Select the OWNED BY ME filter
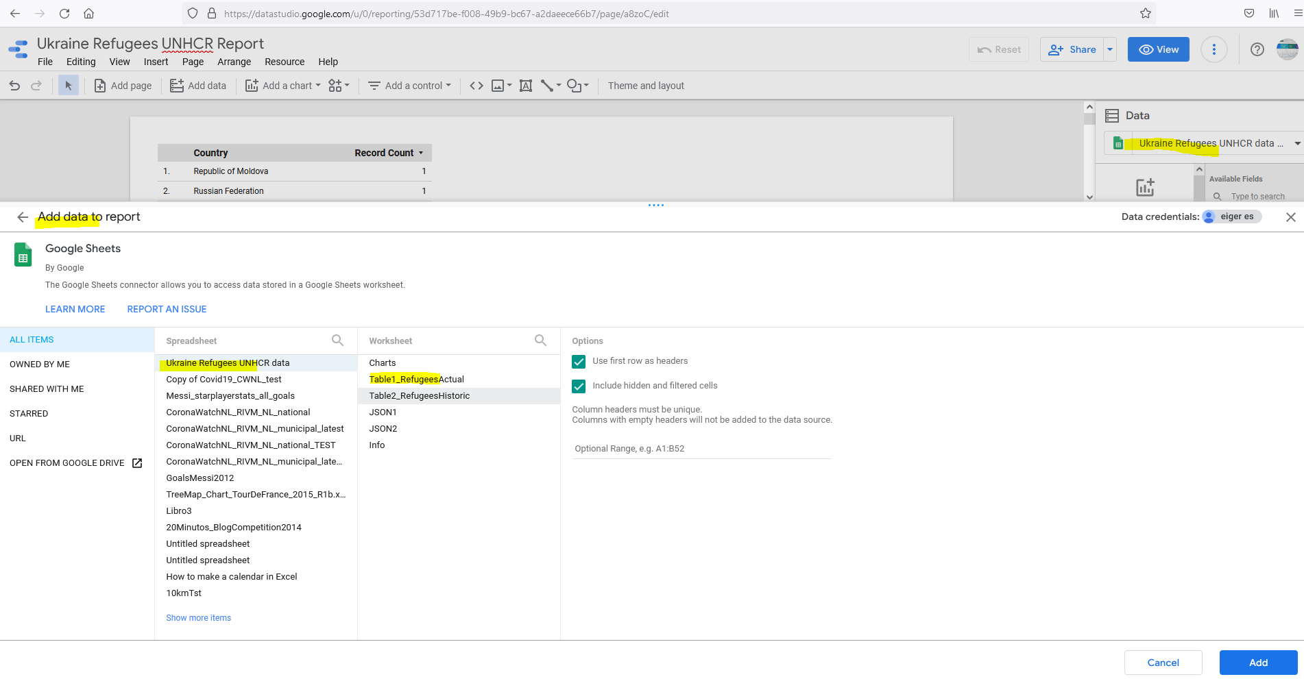 point(77,365)
